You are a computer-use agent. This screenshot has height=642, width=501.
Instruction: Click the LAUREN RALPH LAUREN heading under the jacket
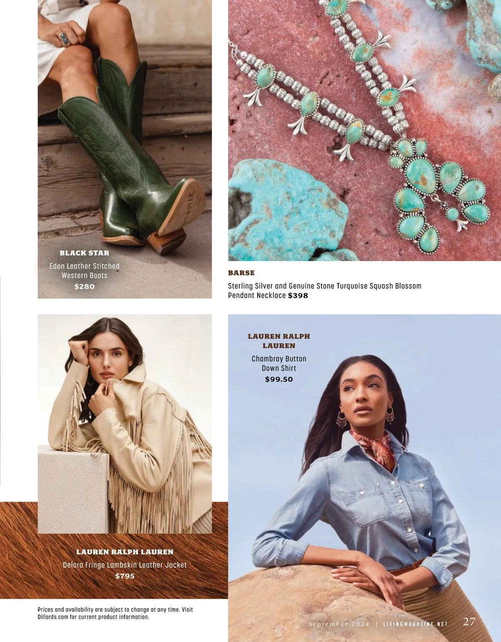point(125,552)
